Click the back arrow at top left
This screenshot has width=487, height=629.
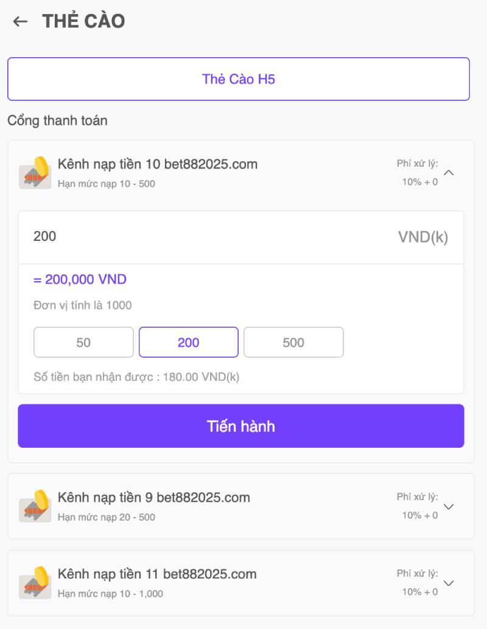(x=21, y=21)
